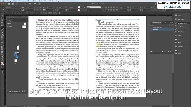Create new style in Paragraph Styles panel
This screenshot has width=191, height=107.
click(168, 51)
